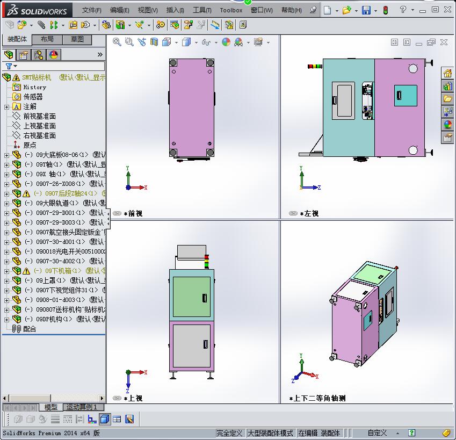
Task: Click the Zoom to Fit icon
Action: pyautogui.click(x=117, y=42)
